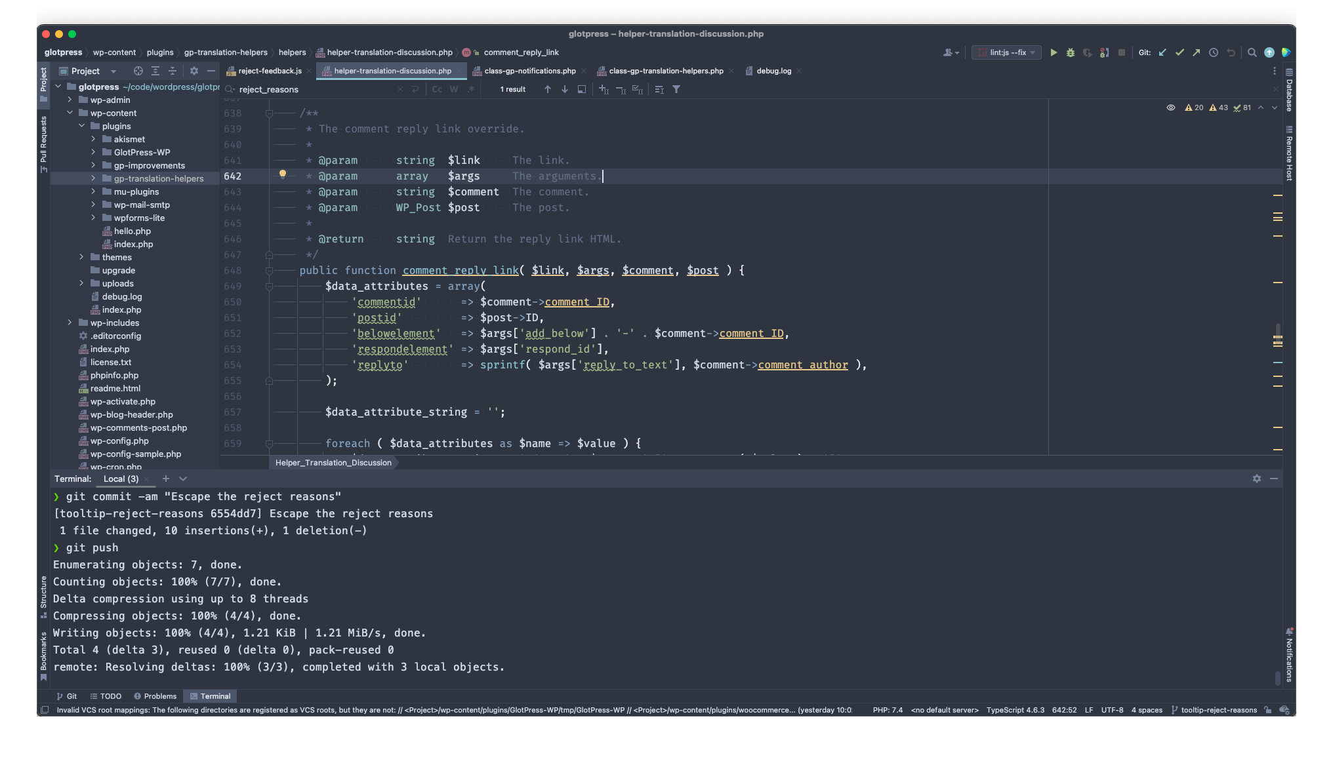The image size is (1333, 765).
Task: Add a new terminal session tab
Action: [x=166, y=479]
